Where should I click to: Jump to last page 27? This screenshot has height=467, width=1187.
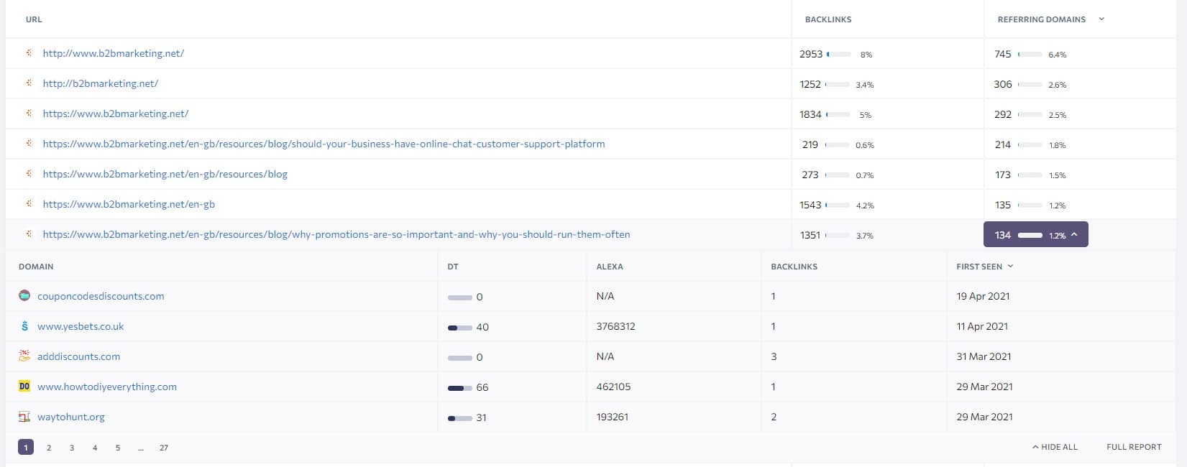point(164,448)
